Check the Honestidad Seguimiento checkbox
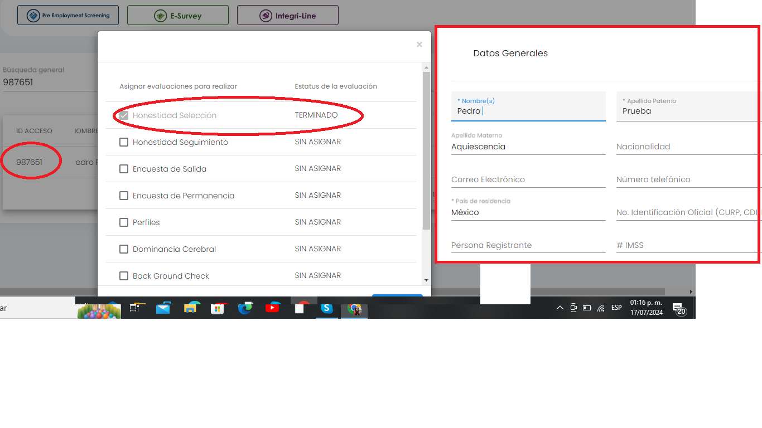The width and height of the screenshot is (762, 428). (124, 142)
